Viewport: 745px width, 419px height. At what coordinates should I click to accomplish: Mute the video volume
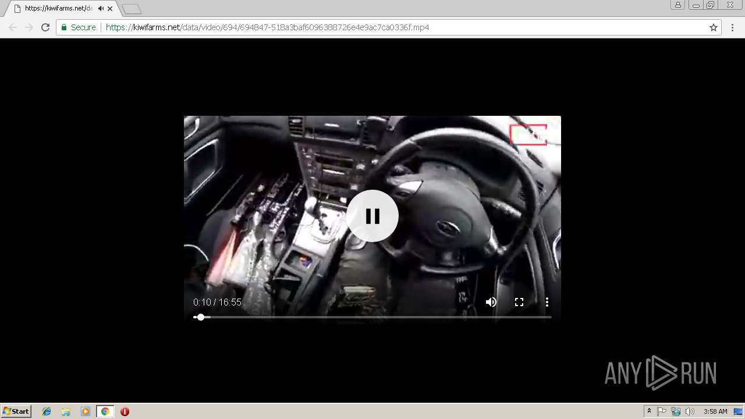coord(491,302)
